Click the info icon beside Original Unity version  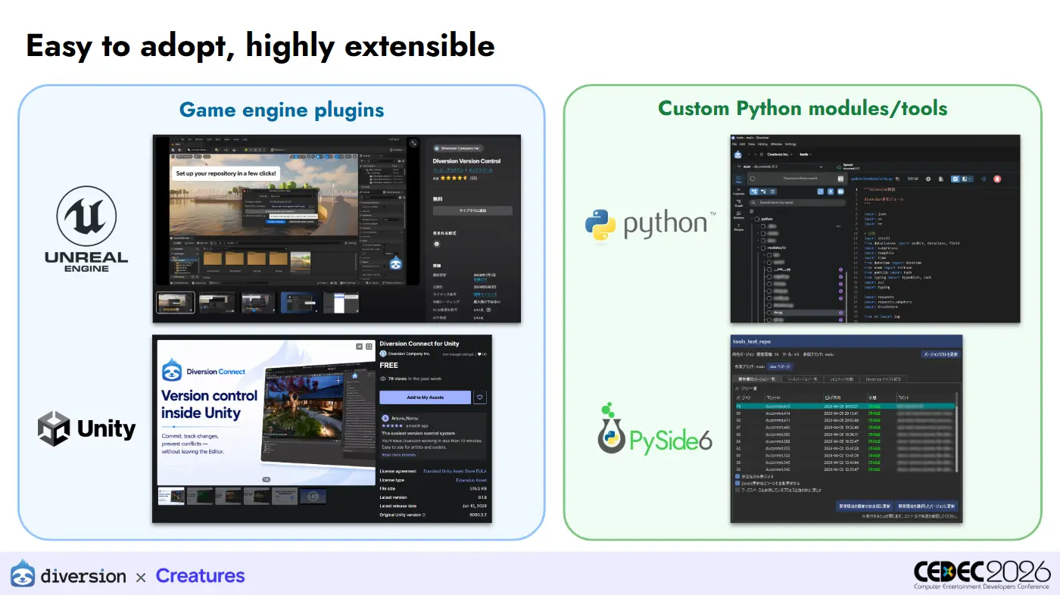point(424,515)
